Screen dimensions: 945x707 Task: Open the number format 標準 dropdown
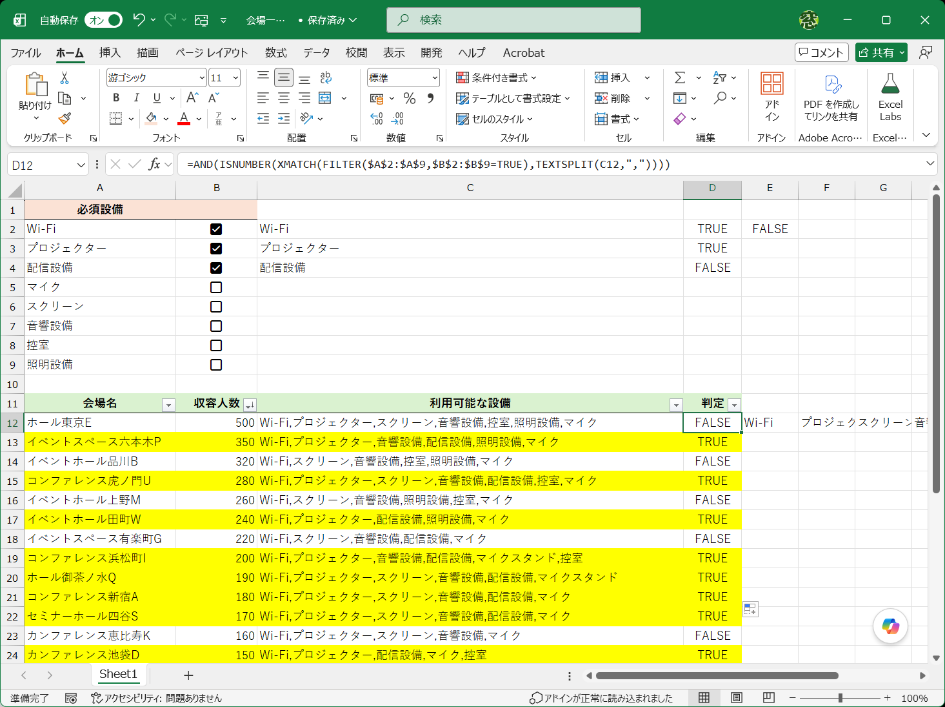(x=435, y=78)
